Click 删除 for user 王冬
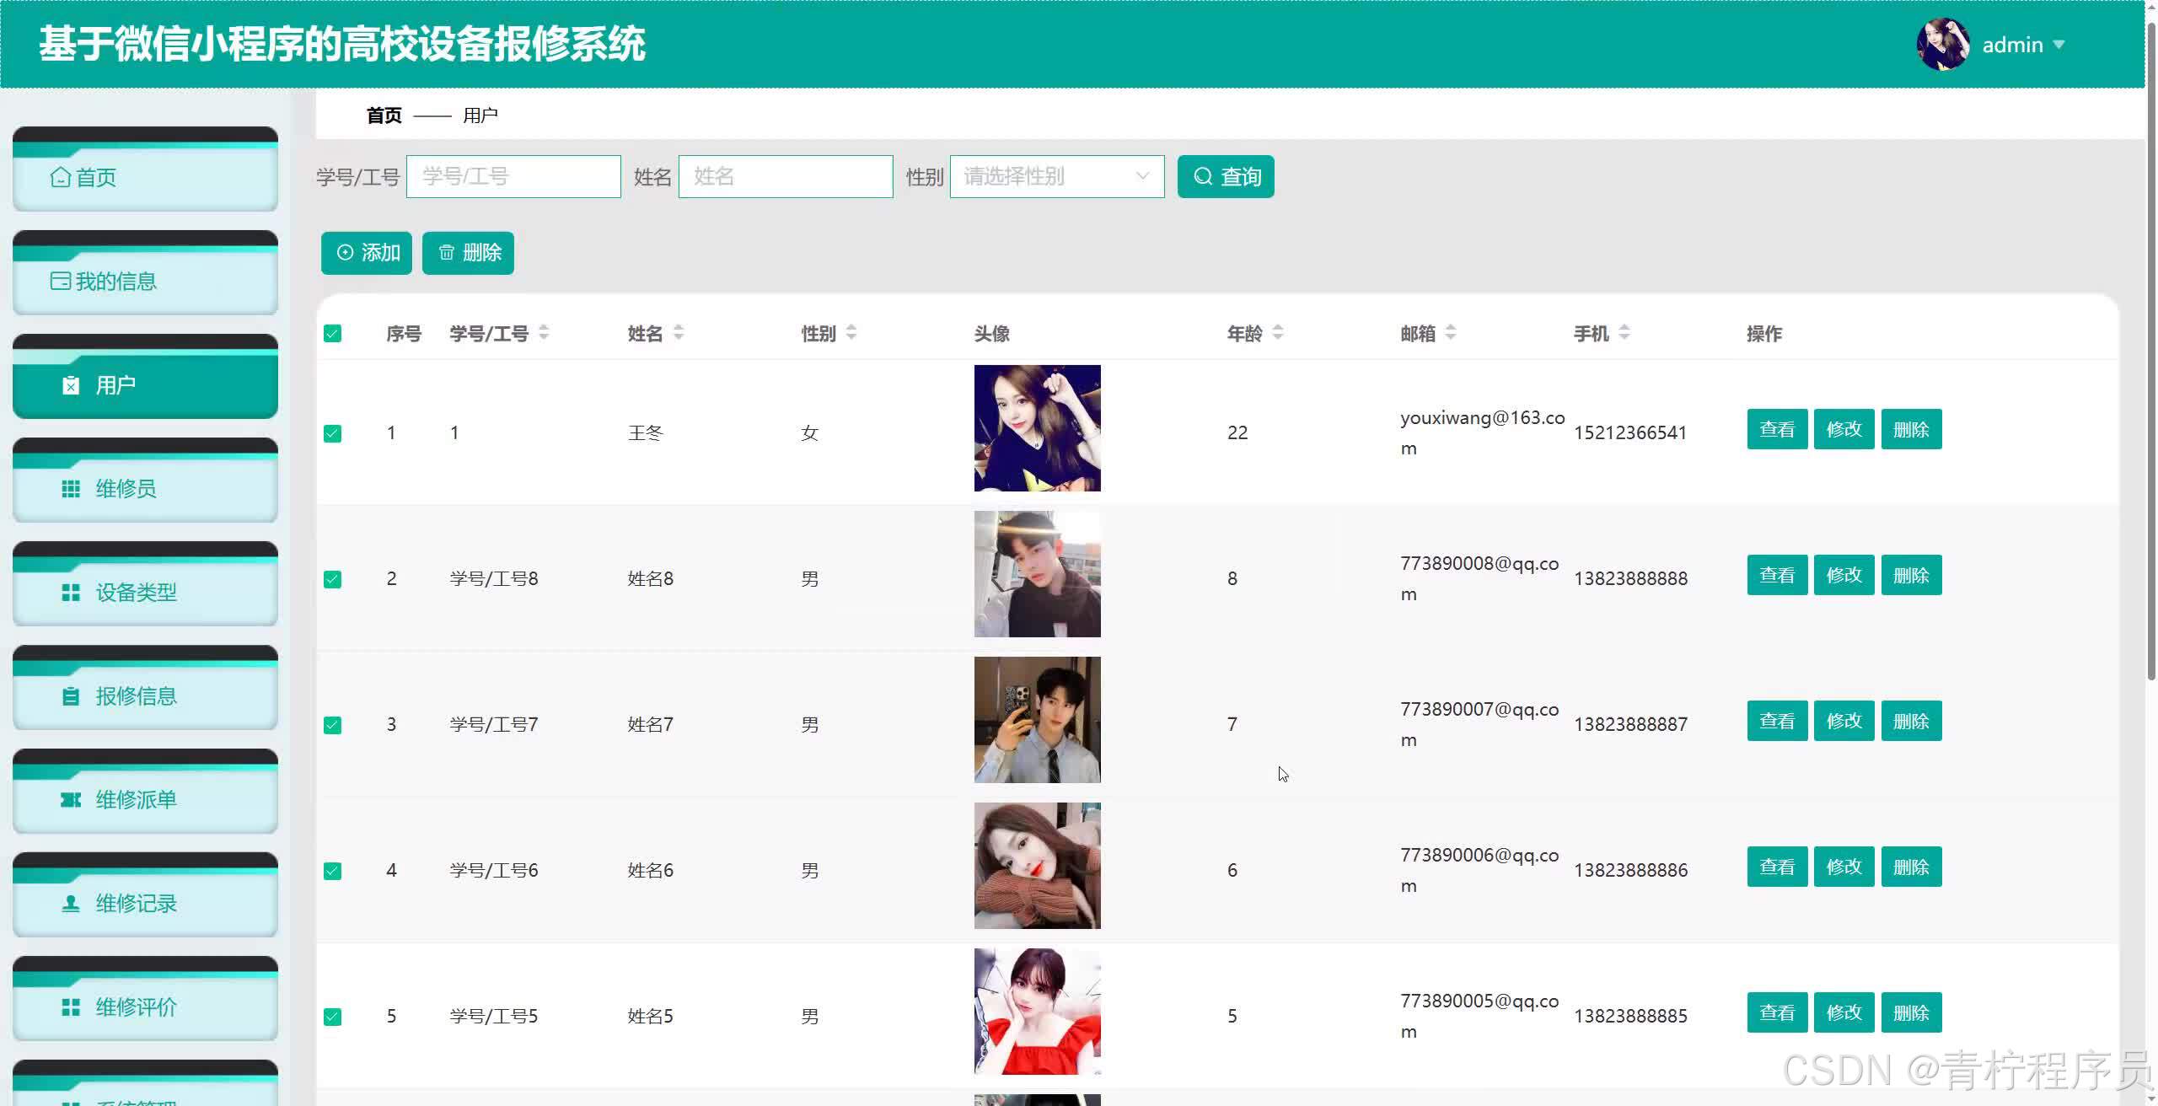The width and height of the screenshot is (2158, 1106). coord(1912,429)
